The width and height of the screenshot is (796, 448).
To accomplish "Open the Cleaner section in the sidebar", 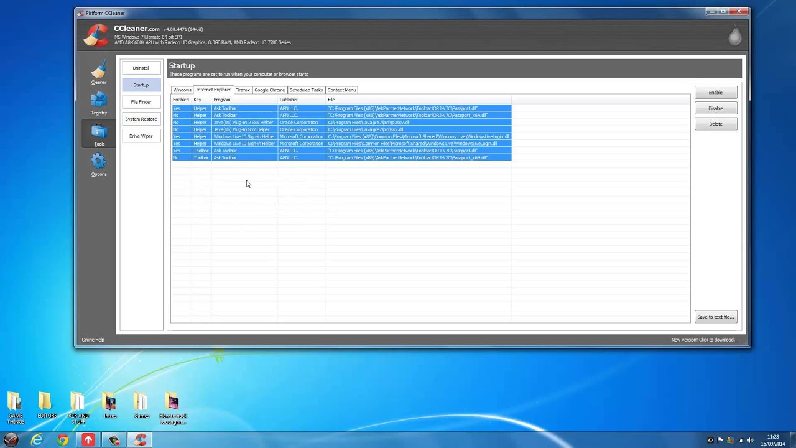I will pyautogui.click(x=98, y=73).
